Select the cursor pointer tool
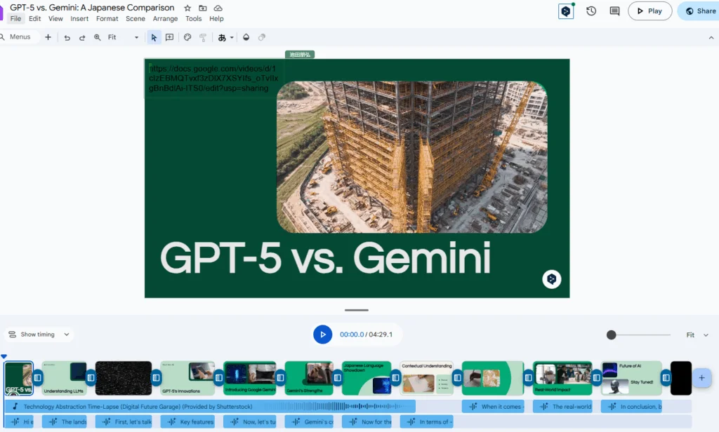719x432 pixels. pos(154,38)
